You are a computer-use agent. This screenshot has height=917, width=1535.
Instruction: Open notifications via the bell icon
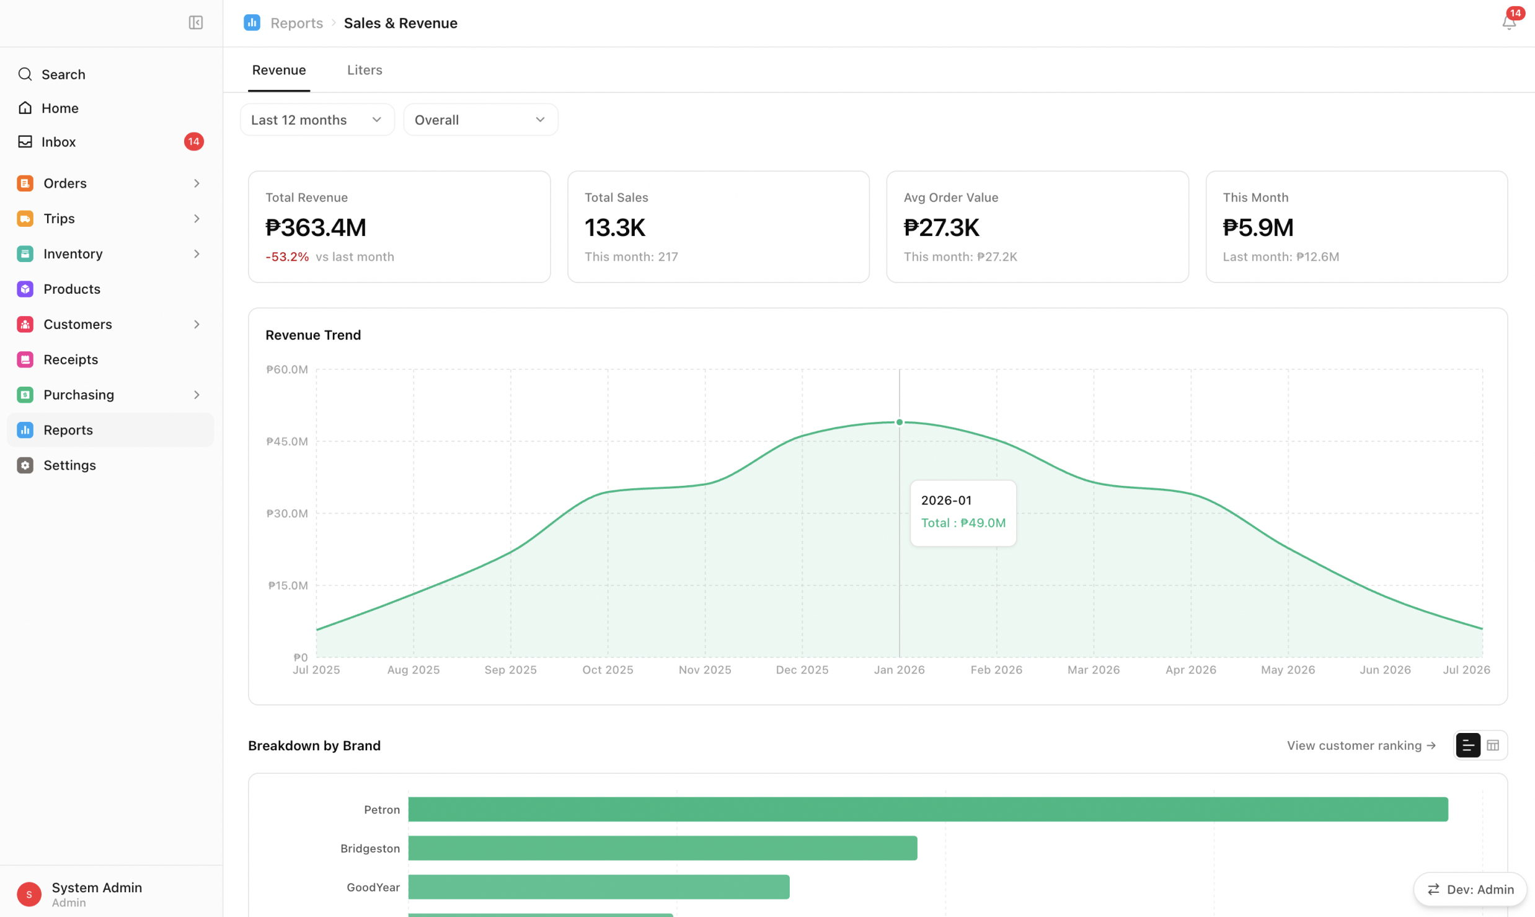(x=1508, y=23)
